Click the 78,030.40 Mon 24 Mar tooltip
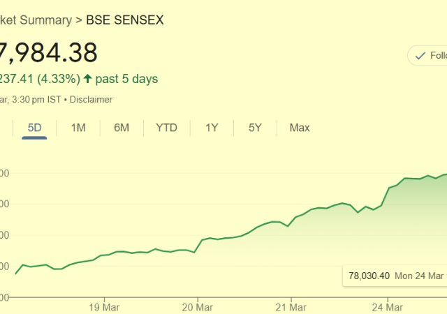 pos(395,276)
